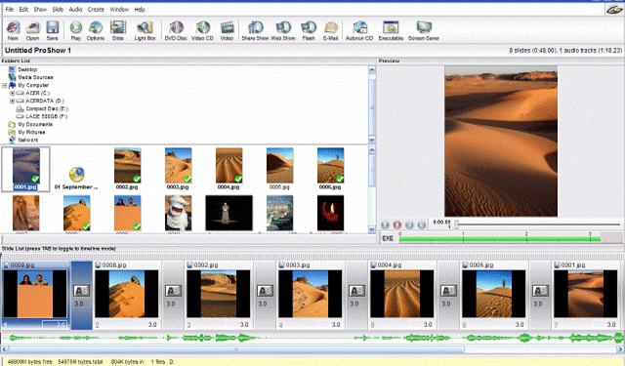Click the E-Mail toolbar icon
This screenshot has width=625, height=366.
330,30
